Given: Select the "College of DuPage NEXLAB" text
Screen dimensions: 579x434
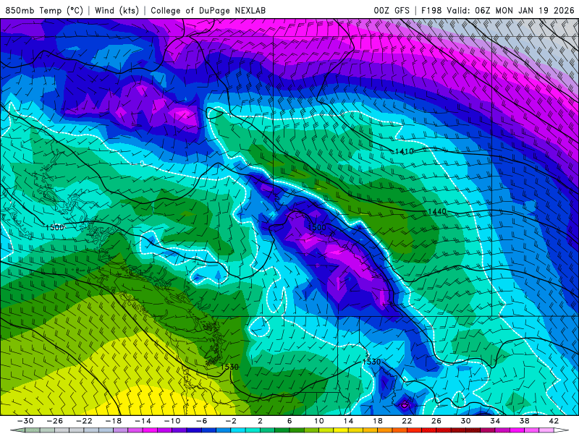Looking at the screenshot, I should click(x=208, y=10).
